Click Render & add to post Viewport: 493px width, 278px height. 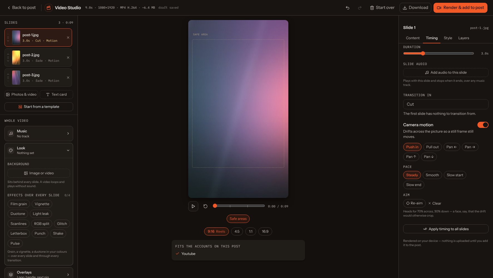pos(460,8)
